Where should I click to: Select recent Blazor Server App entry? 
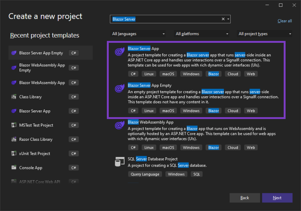[x=50, y=111]
